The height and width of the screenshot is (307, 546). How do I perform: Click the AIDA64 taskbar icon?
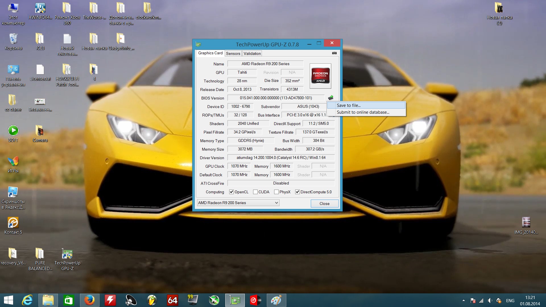click(173, 300)
